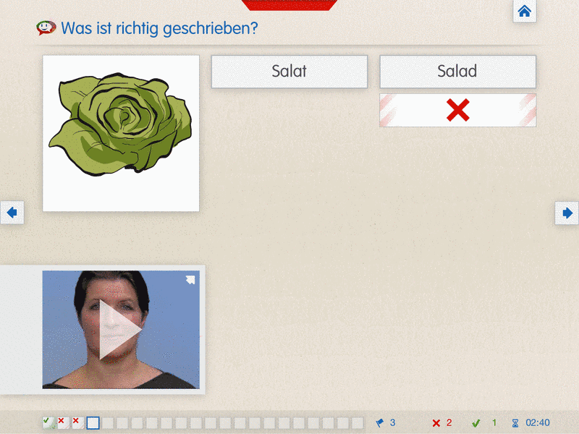
Task: Click the green checkmark correct-answers icon
Action: [476, 423]
